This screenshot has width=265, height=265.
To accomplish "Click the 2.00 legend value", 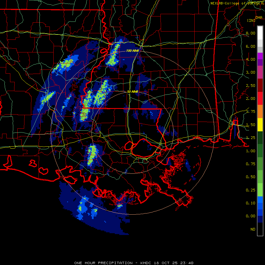I will tap(251, 99).
